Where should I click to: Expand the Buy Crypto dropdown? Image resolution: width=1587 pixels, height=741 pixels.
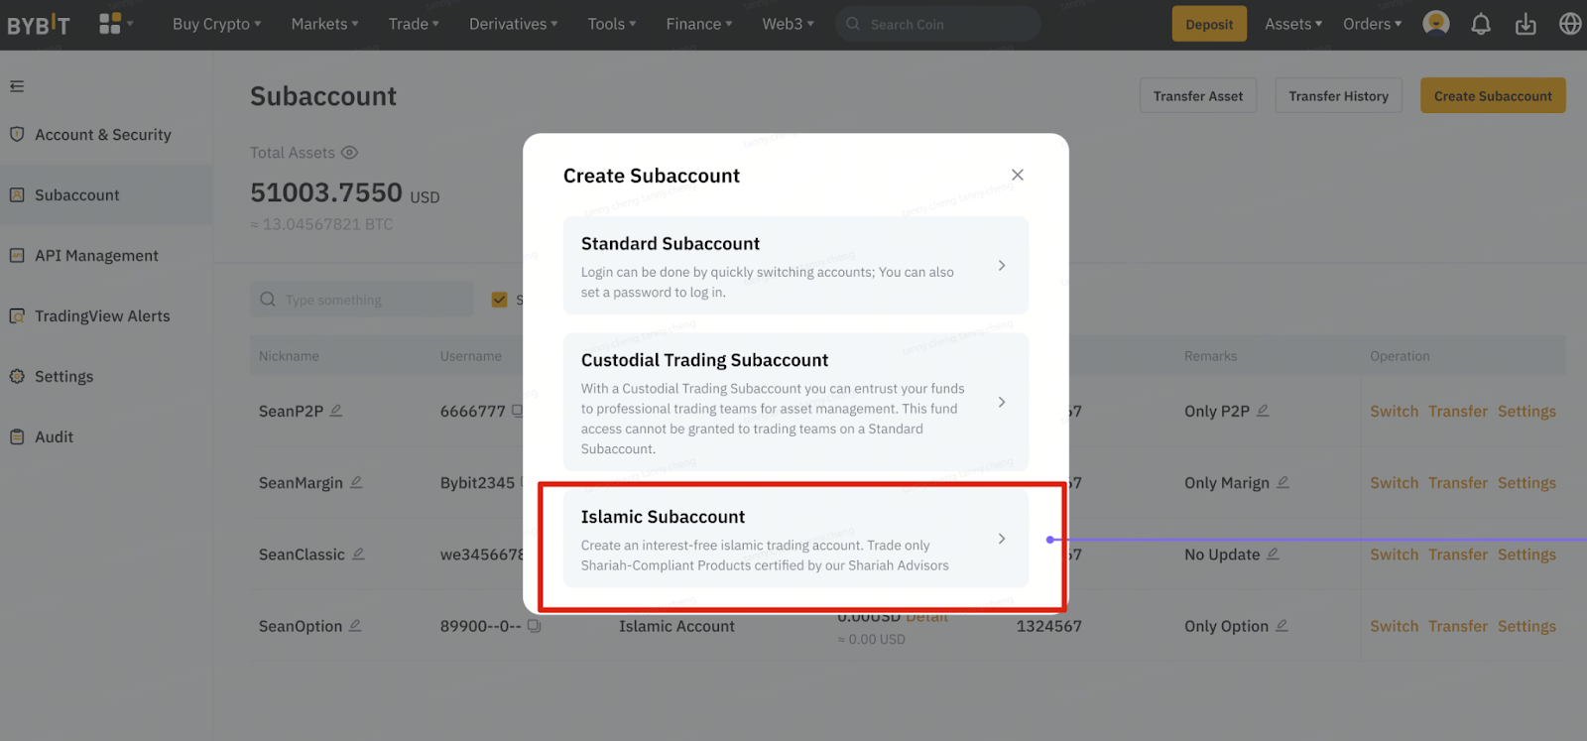216,24
